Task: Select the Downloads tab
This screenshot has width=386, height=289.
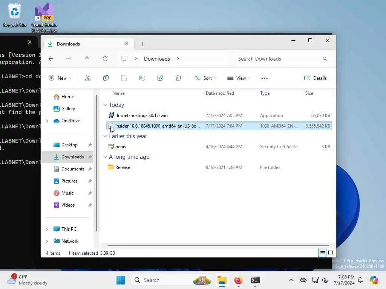Action: [x=89, y=44]
